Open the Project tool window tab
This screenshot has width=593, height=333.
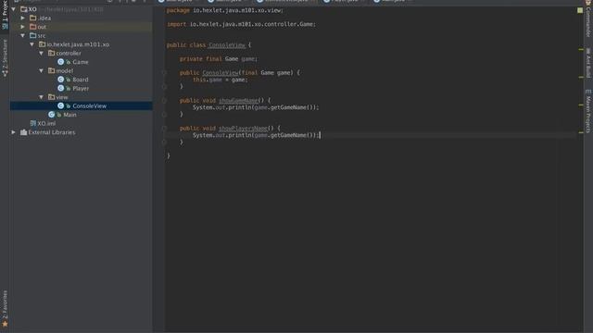[5, 15]
